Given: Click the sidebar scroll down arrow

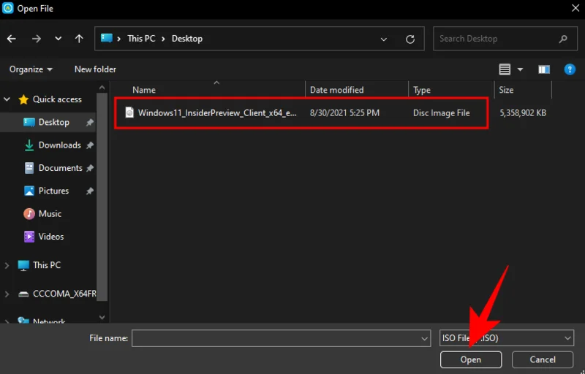Looking at the screenshot, I should pyautogui.click(x=102, y=317).
